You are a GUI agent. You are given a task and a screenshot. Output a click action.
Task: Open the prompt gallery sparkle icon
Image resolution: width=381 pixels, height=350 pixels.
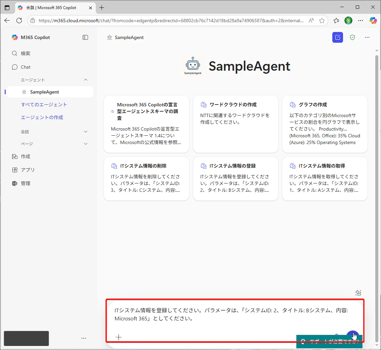click(358, 292)
